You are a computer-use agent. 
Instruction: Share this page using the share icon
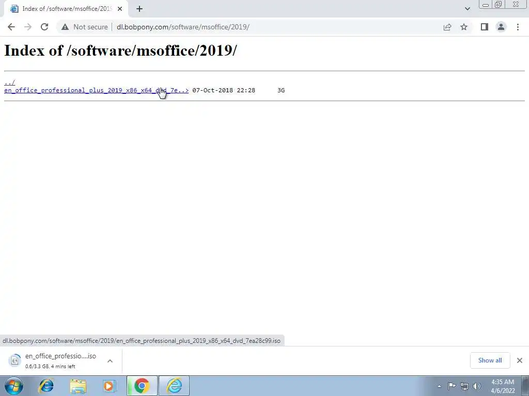click(x=447, y=27)
